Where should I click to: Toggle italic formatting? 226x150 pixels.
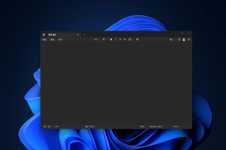click(x=116, y=39)
